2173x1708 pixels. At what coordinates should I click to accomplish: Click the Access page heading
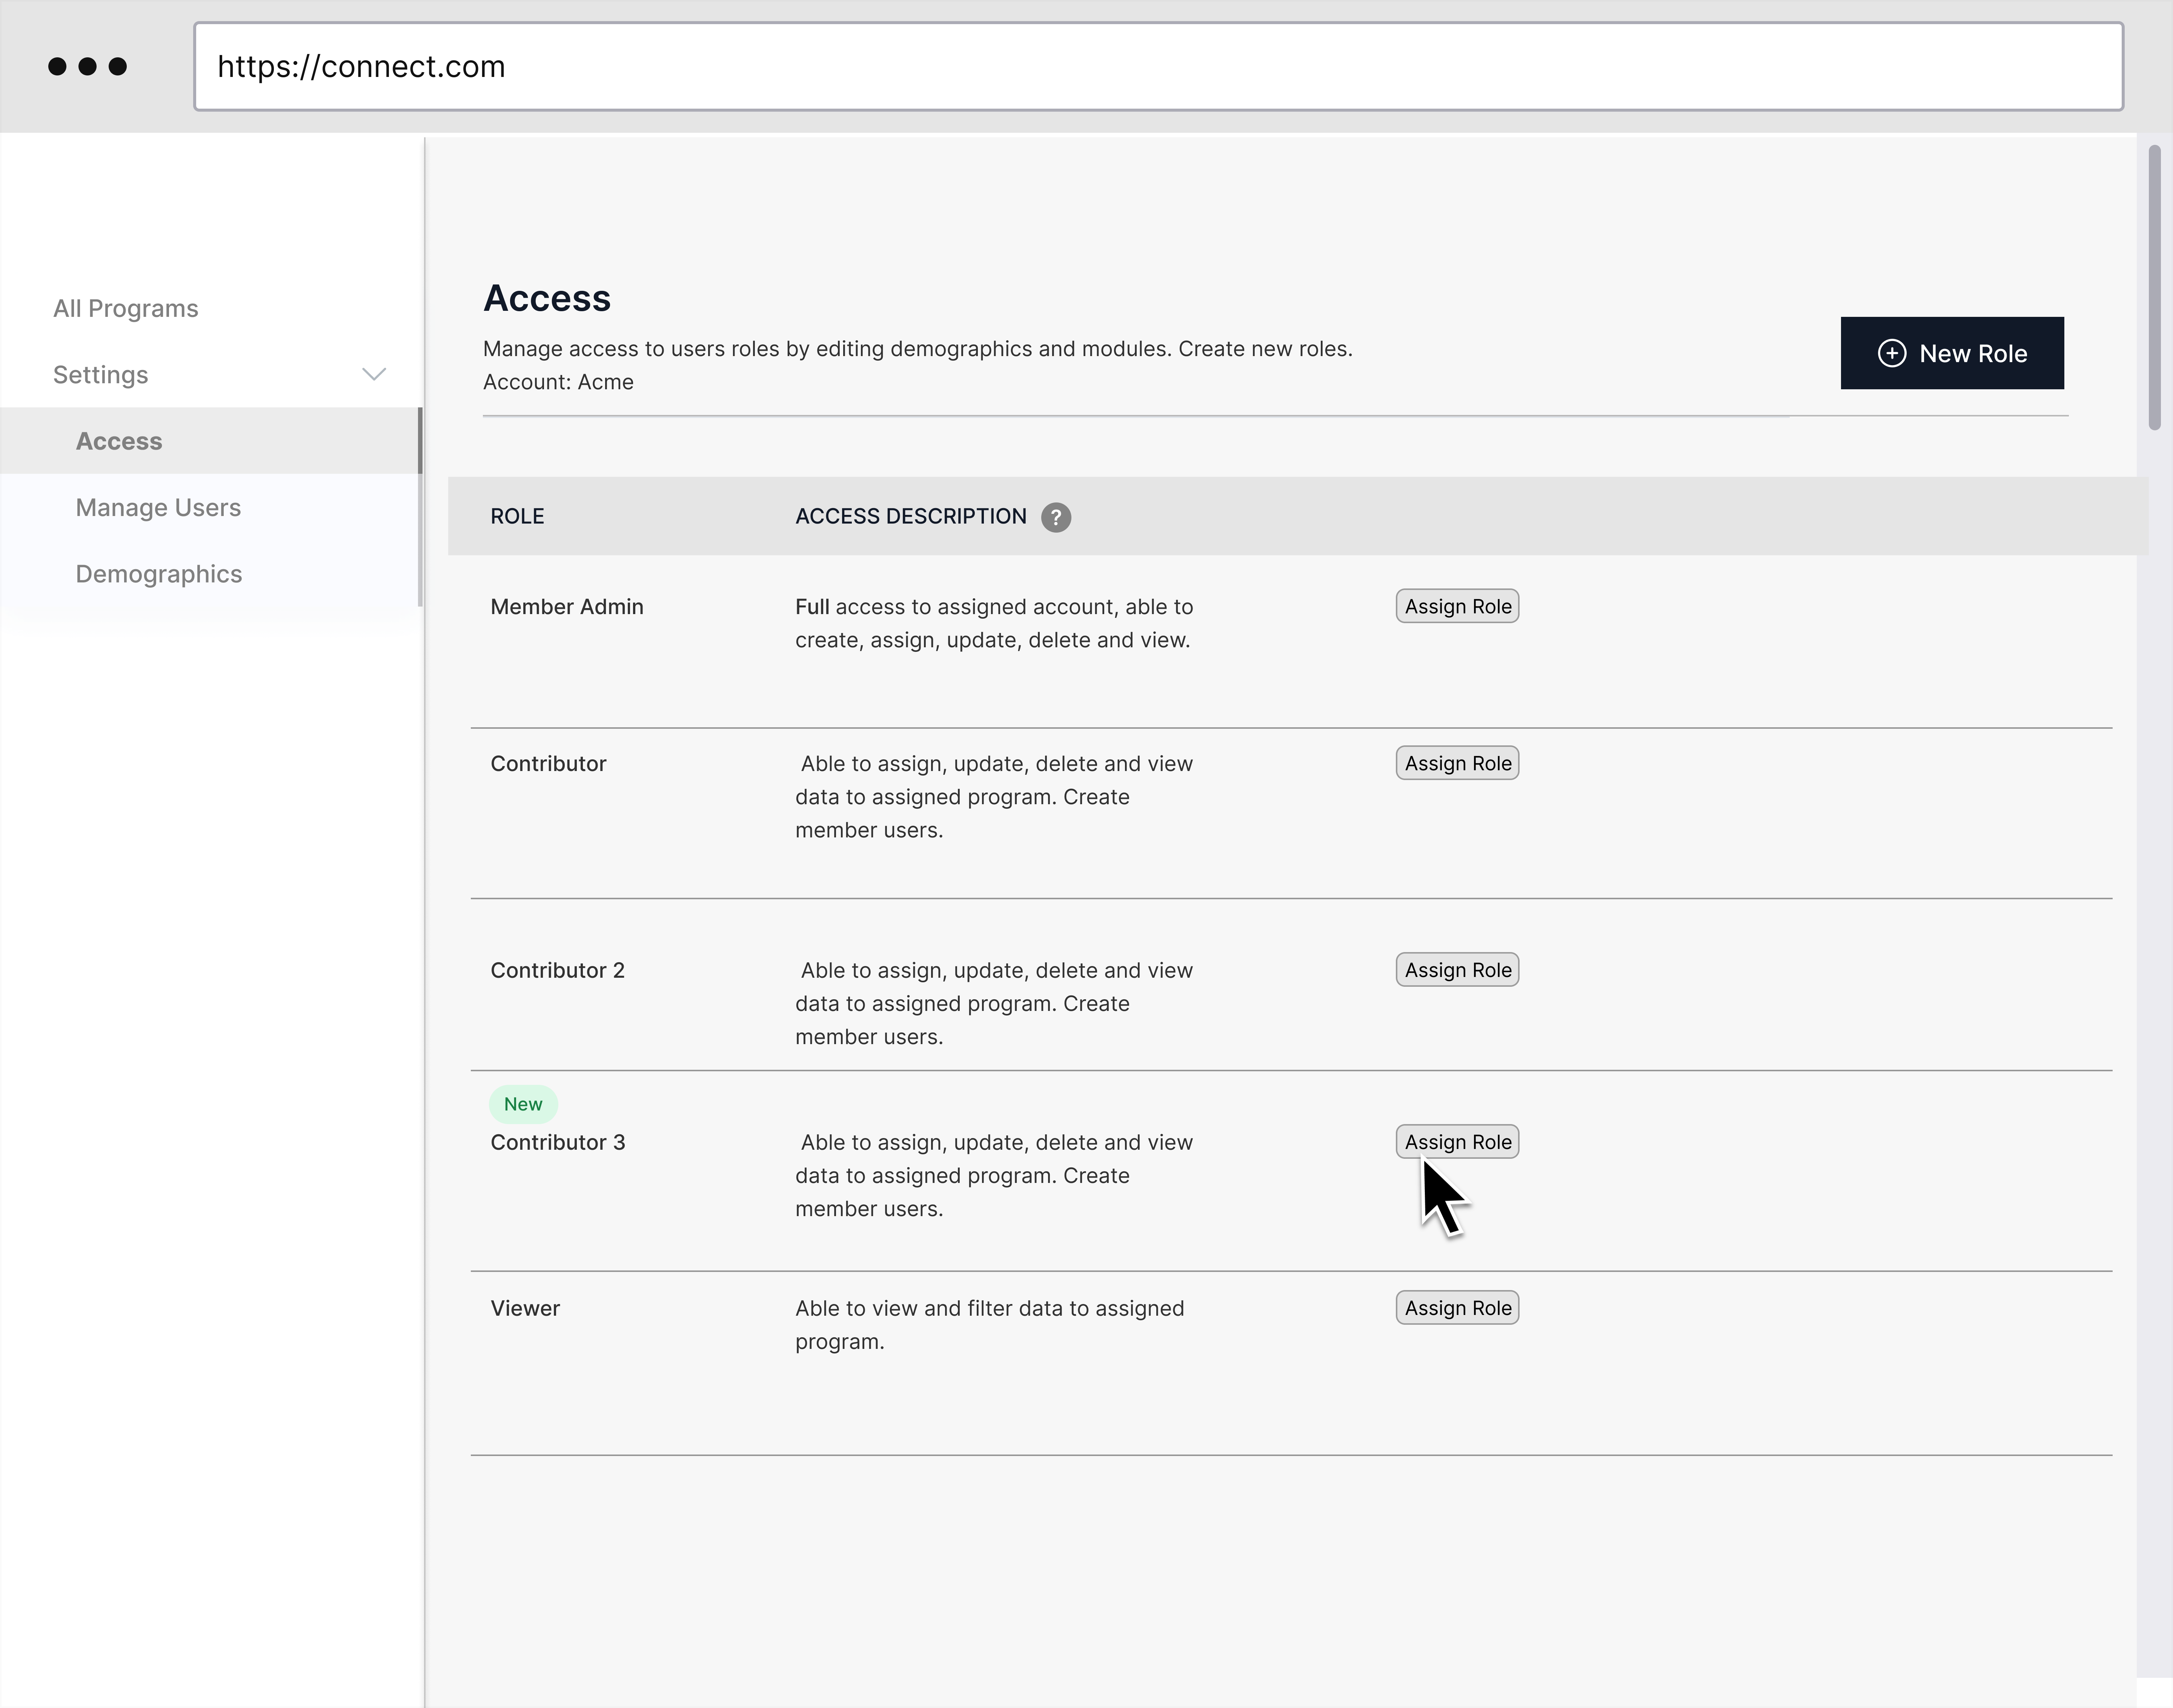click(547, 298)
